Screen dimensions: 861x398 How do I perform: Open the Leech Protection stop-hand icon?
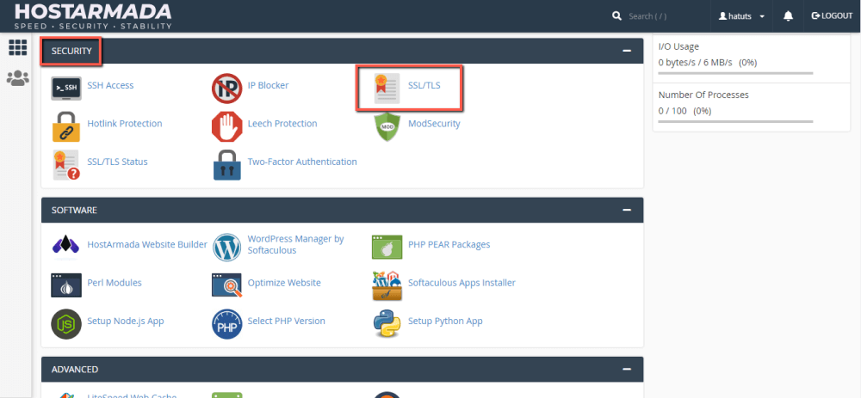point(226,126)
